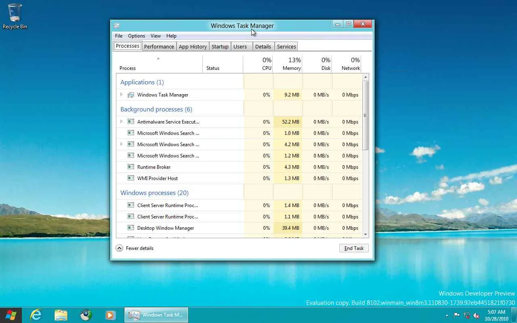This screenshot has width=517, height=323.
Task: Click the taskbar clock showing 5:07 AM
Action: 496,315
